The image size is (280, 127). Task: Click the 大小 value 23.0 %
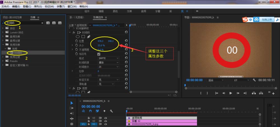coord(101,45)
